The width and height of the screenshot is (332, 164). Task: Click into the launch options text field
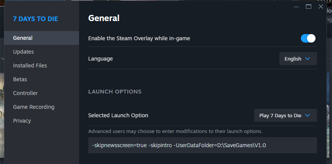coord(202,145)
